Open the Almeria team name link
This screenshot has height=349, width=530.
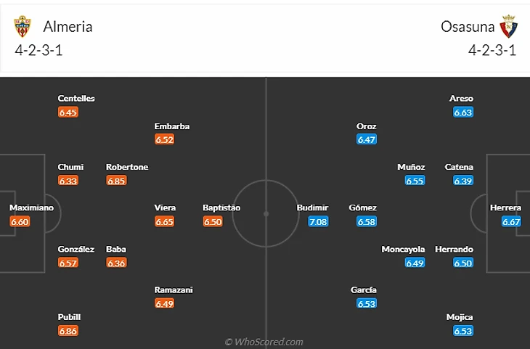tap(68, 27)
